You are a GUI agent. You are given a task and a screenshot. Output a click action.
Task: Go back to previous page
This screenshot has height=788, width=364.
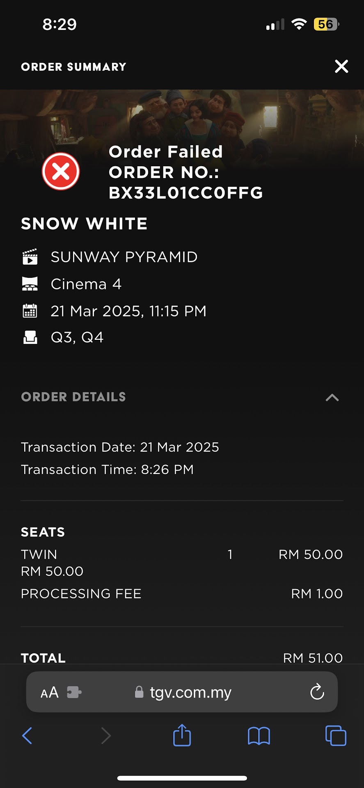(27, 735)
